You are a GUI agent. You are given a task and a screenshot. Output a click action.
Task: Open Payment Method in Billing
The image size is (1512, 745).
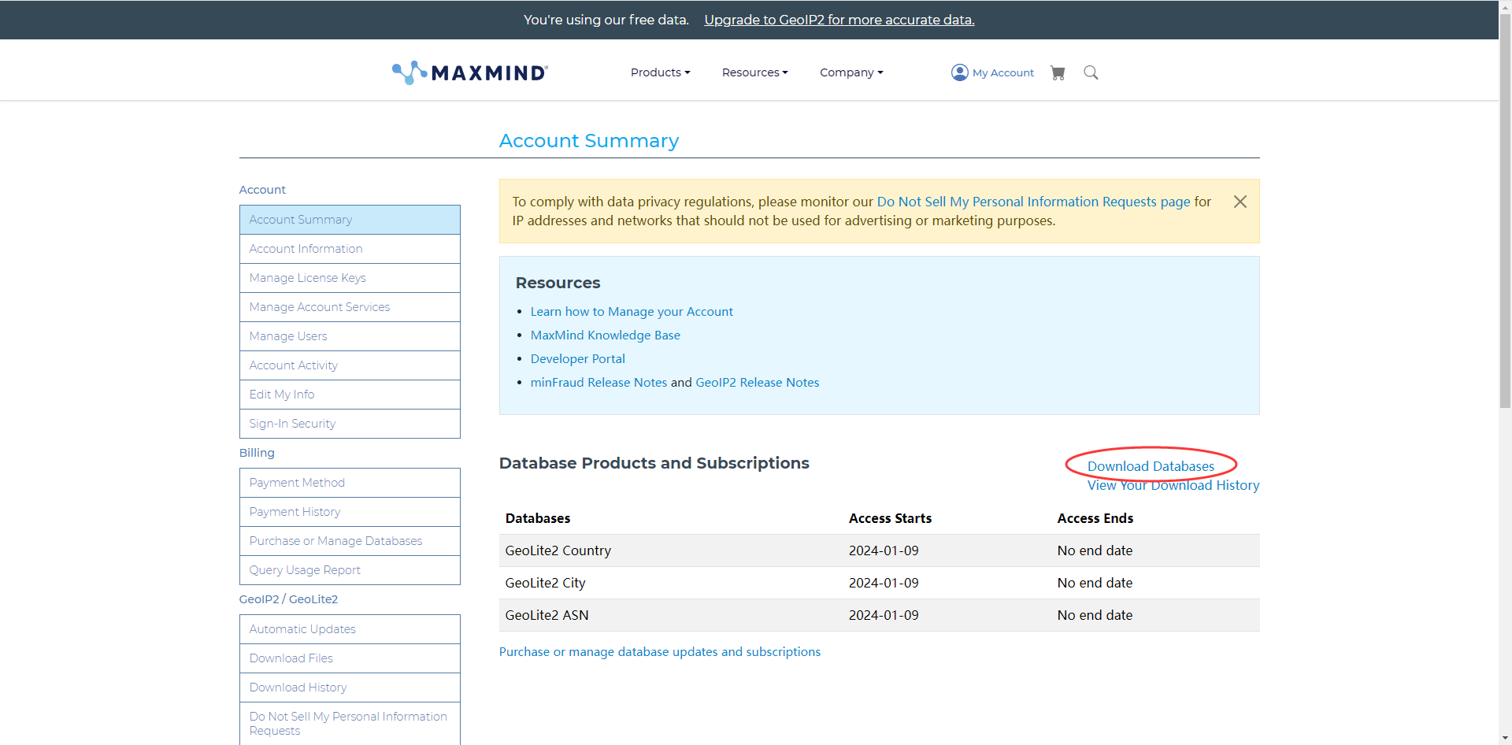[x=350, y=483]
